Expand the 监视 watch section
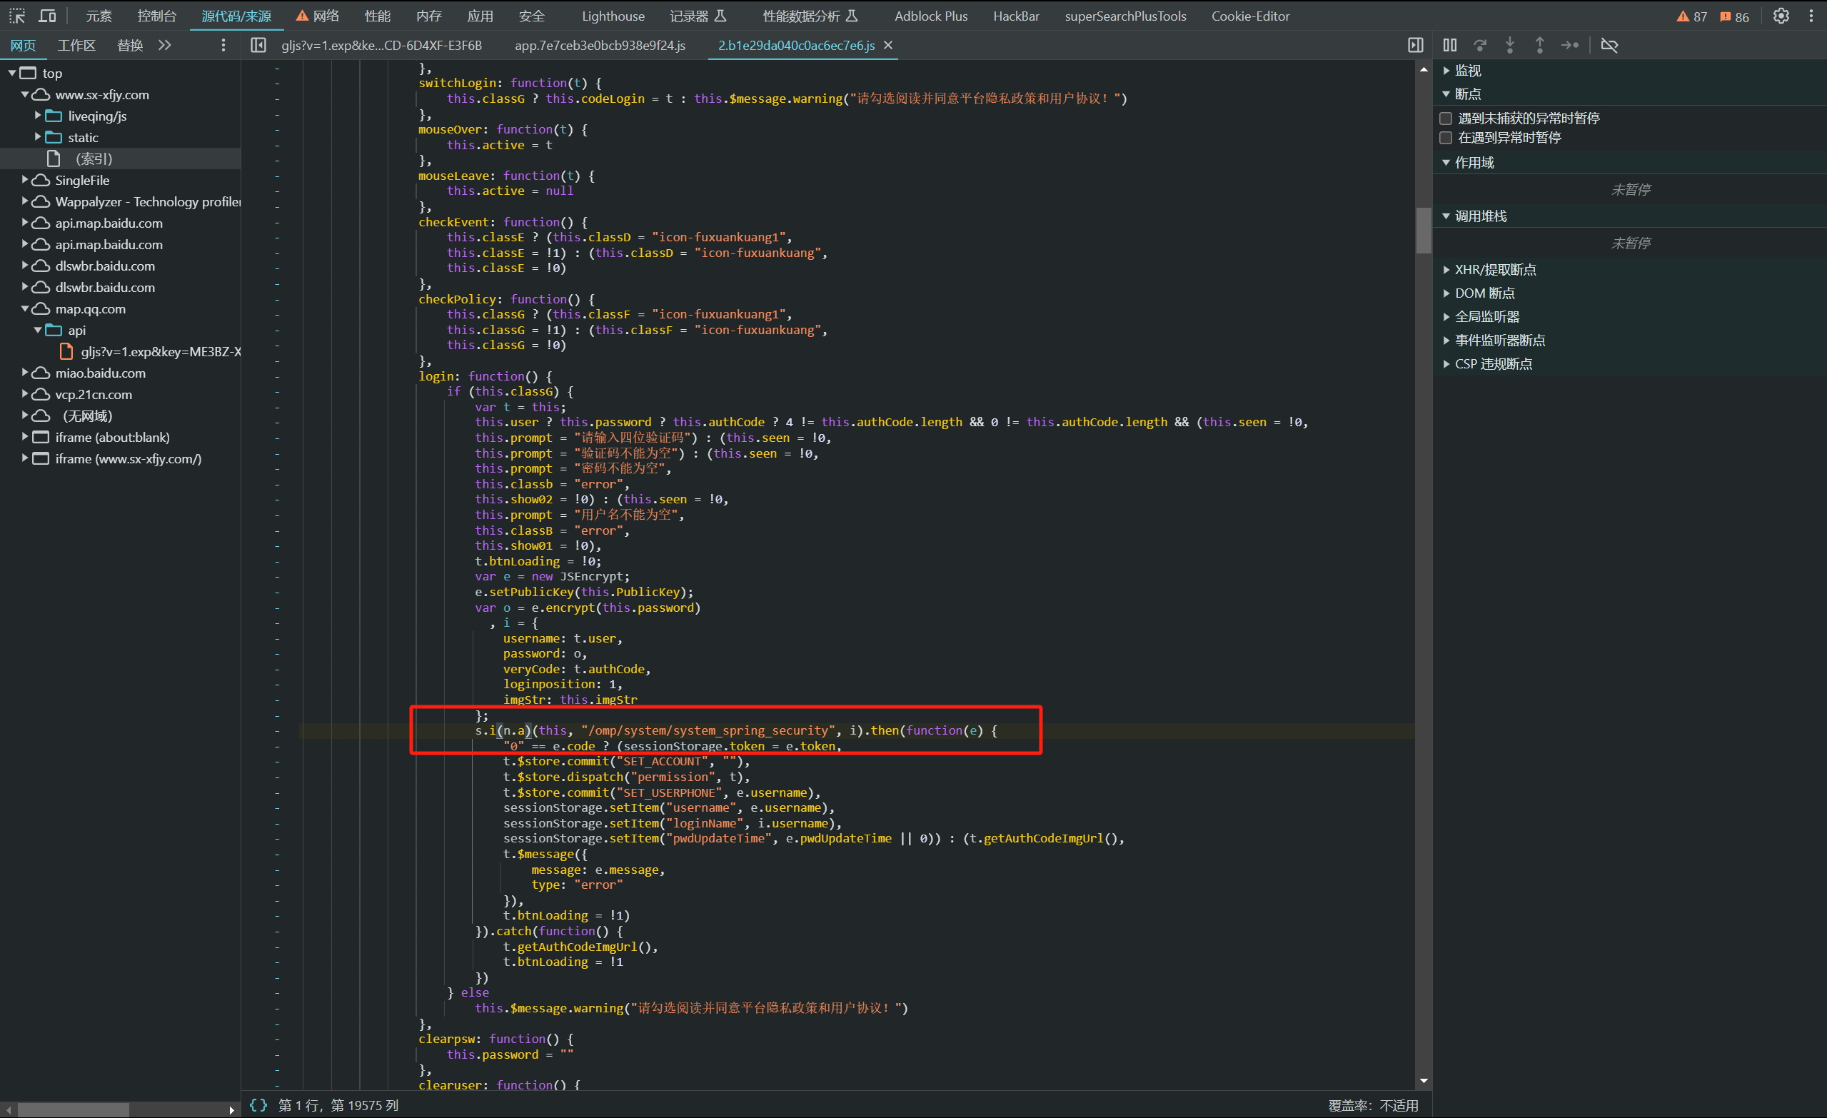The image size is (1827, 1118). 1446,71
